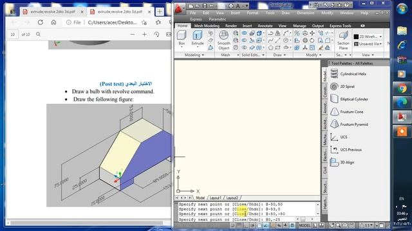
Task: Open Chrome from the Windows taskbar
Action: tap(402, 89)
